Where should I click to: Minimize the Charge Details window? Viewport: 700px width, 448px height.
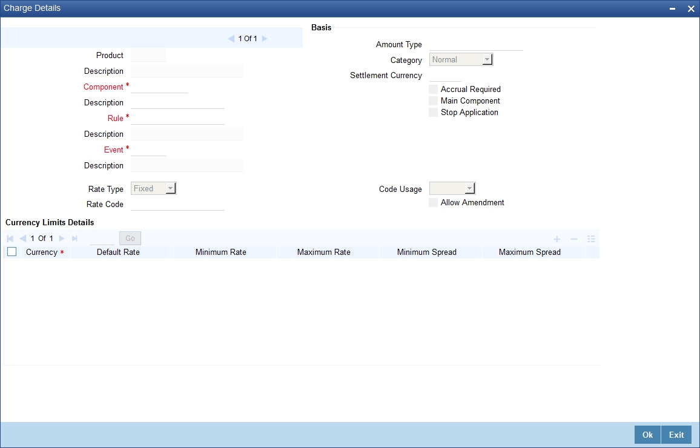click(672, 9)
